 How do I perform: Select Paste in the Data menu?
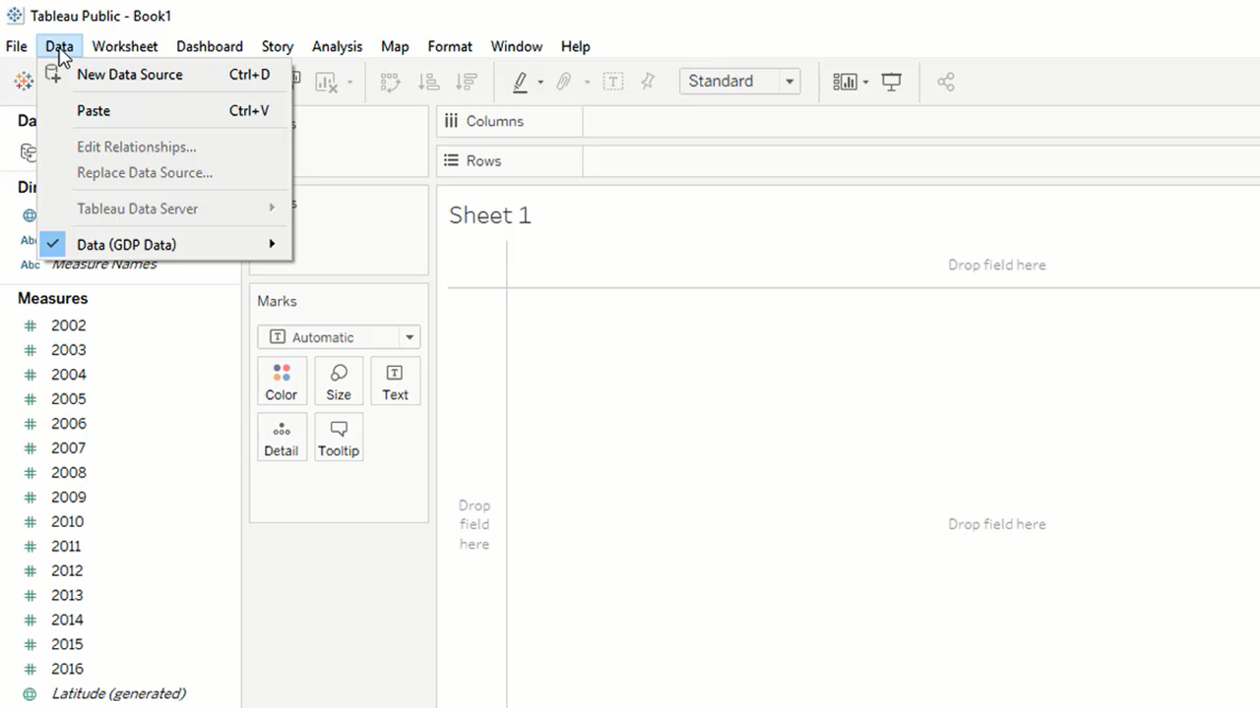tap(94, 111)
